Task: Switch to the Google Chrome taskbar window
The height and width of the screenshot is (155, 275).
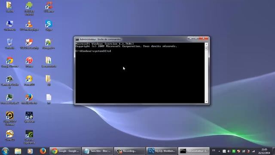Action: (65, 151)
